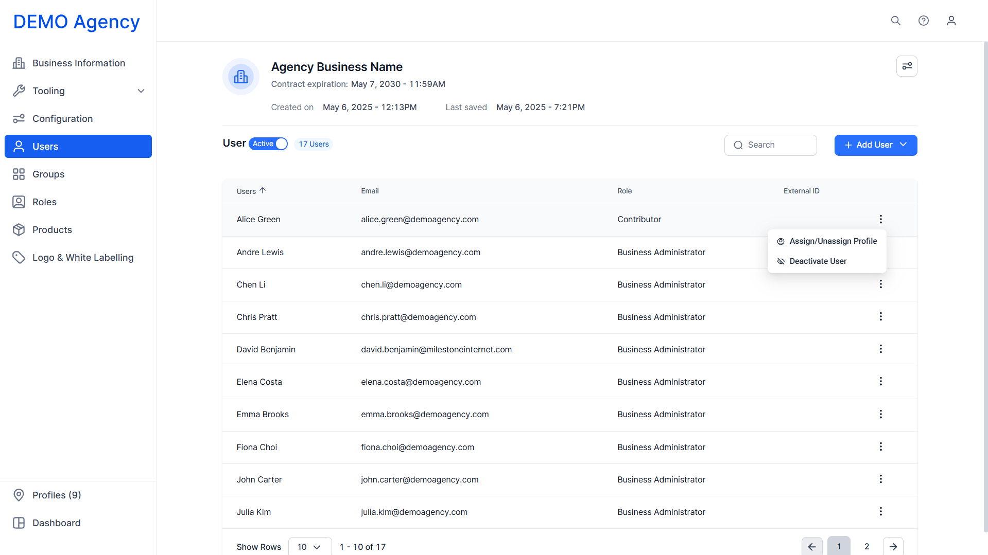
Task: Go to previous page with left arrow
Action: point(812,546)
